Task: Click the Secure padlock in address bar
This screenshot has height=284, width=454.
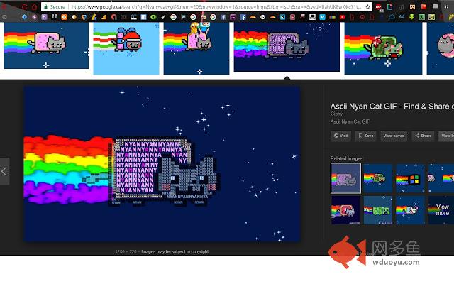Action: click(x=45, y=6)
